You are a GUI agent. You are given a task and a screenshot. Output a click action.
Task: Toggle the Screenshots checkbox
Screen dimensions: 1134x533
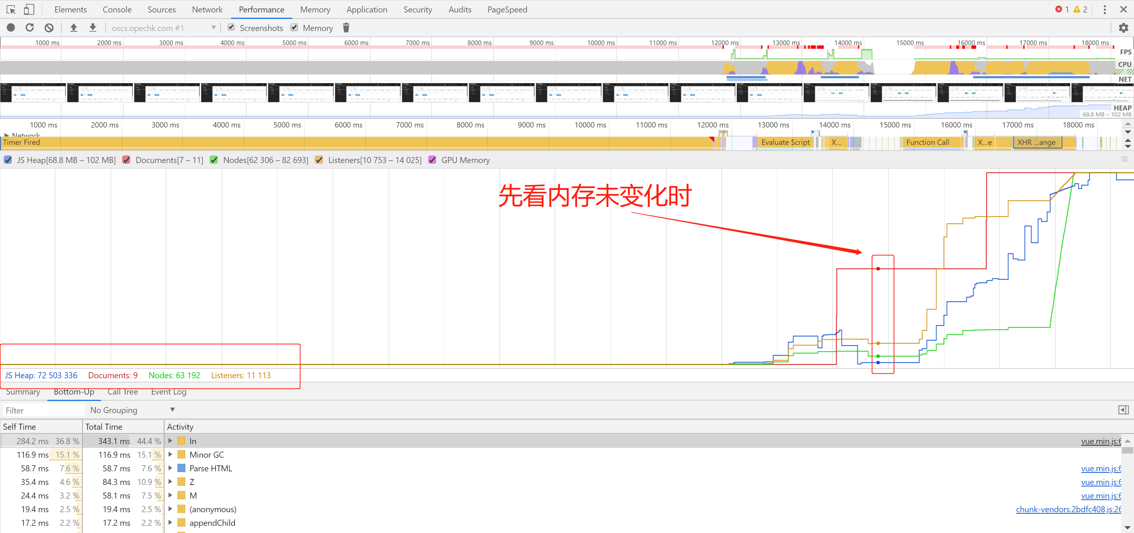(x=231, y=27)
